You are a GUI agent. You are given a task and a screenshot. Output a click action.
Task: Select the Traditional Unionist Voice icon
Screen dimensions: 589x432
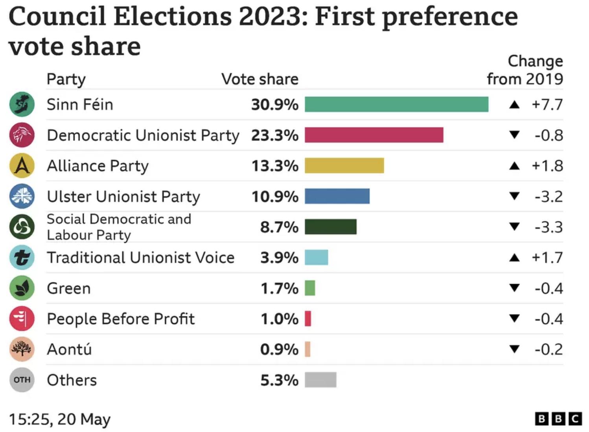pos(22,258)
